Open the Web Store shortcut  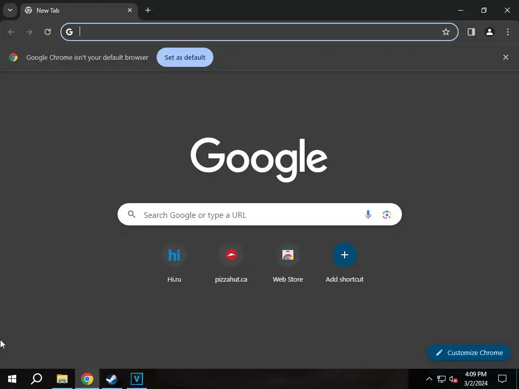point(288,255)
